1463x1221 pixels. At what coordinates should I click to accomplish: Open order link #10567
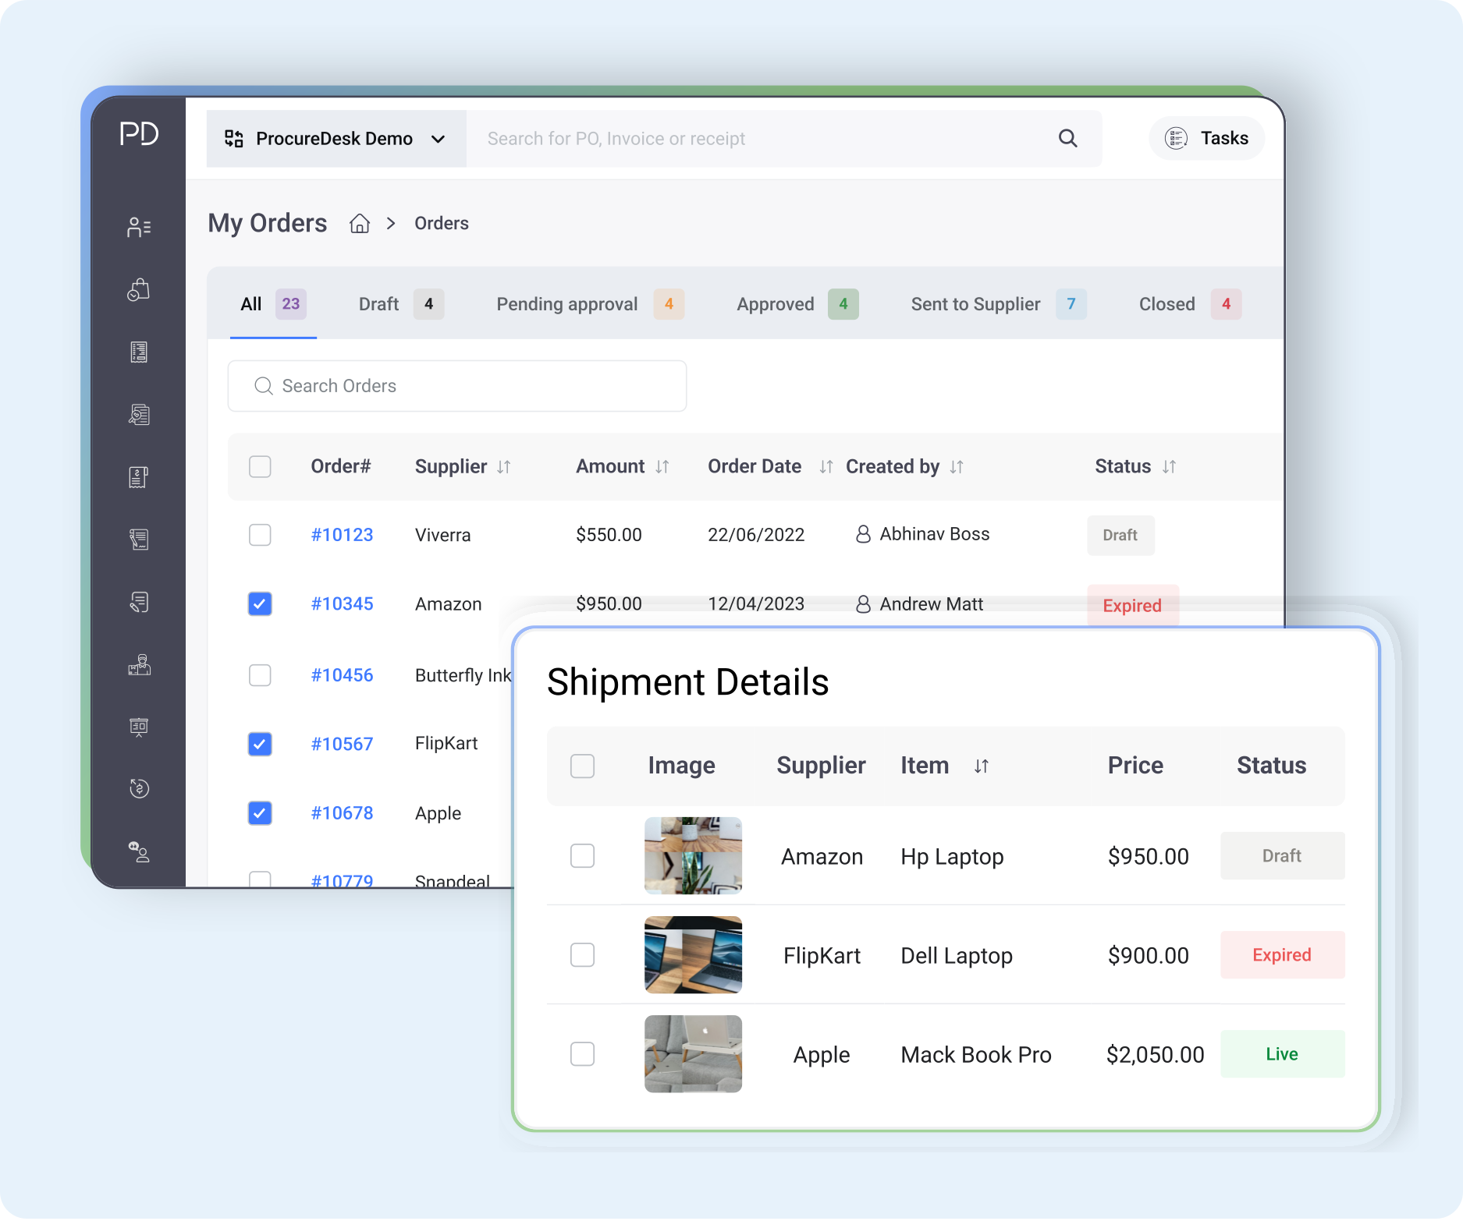342,744
